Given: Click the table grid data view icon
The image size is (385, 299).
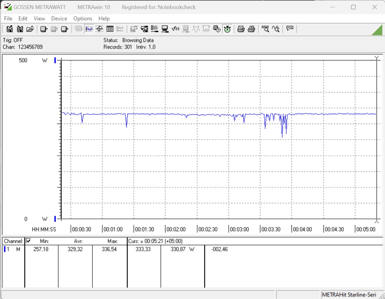Looking at the screenshot, I should [110, 29].
